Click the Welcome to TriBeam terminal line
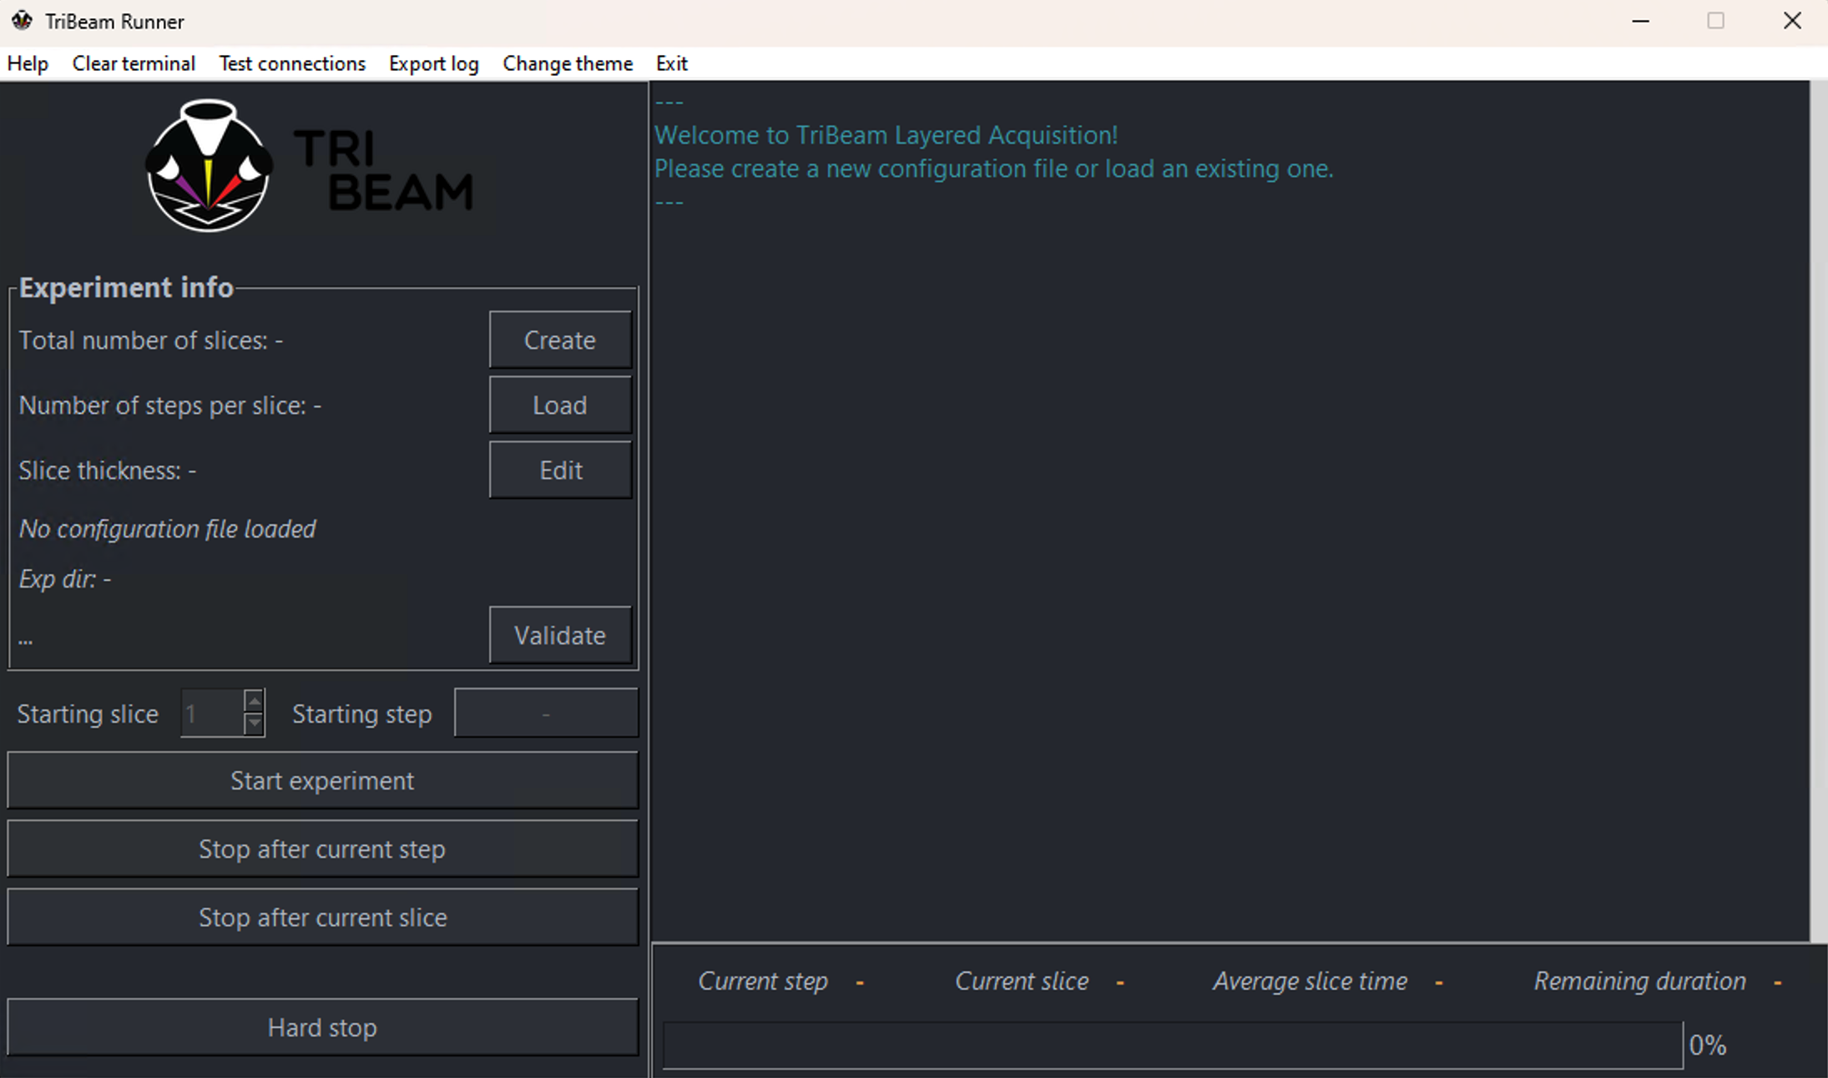Image resolution: width=1828 pixels, height=1078 pixels. coord(886,135)
